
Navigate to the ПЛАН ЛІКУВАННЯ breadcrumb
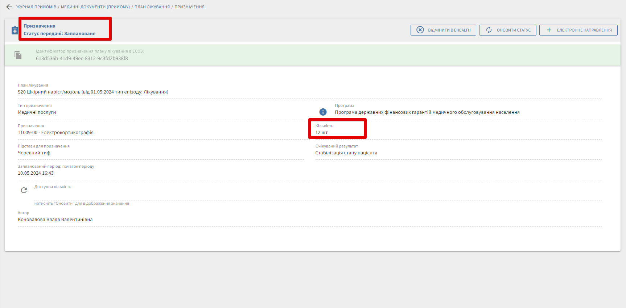click(x=152, y=7)
